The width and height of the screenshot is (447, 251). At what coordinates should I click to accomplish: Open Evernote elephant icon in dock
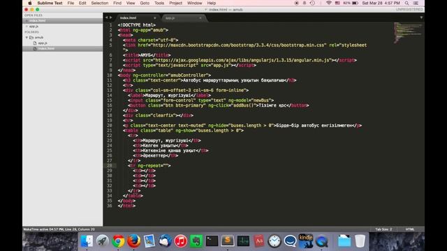(196, 241)
